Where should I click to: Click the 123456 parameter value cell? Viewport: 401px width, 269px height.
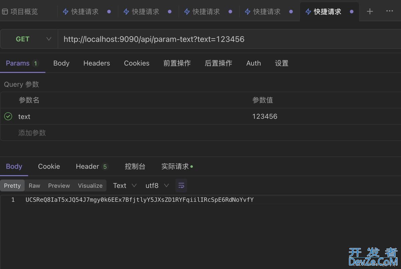(x=265, y=116)
